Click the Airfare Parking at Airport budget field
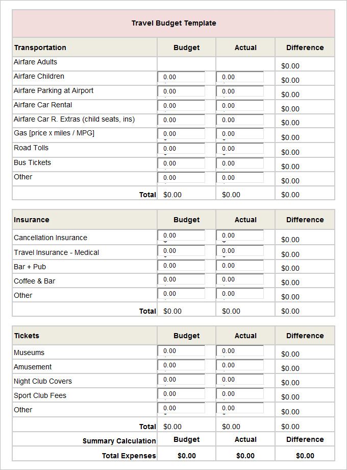 [x=182, y=91]
